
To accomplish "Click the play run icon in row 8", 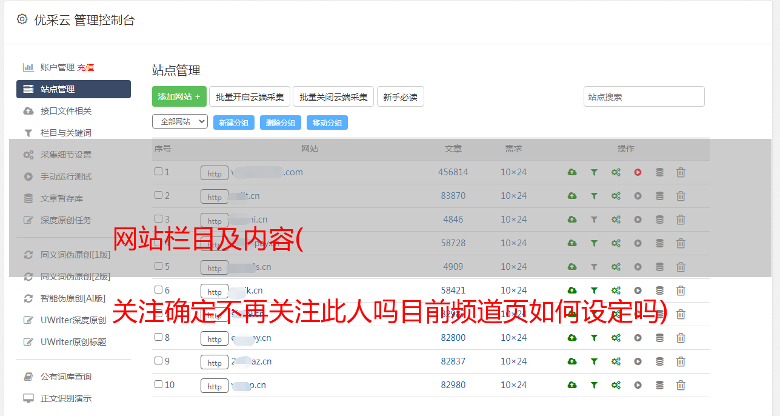I will point(638,338).
